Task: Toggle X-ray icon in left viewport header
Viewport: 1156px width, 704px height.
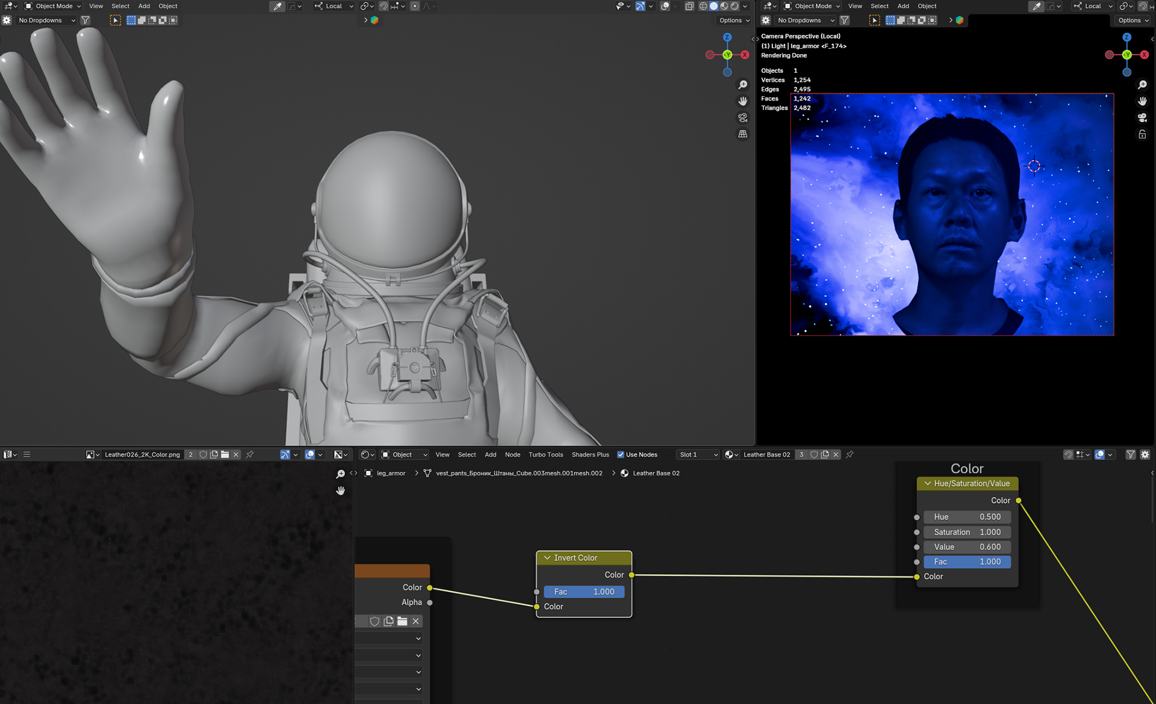Action: coord(689,6)
